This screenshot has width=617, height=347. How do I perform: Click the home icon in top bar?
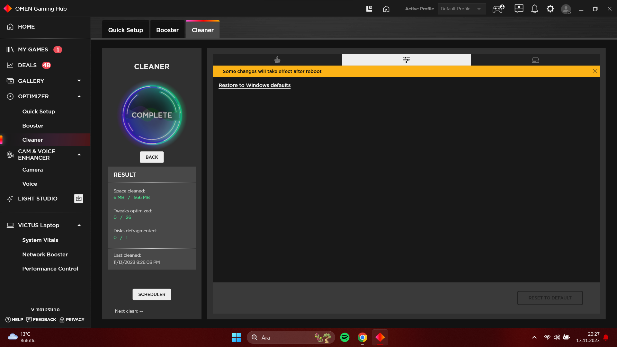(386, 9)
